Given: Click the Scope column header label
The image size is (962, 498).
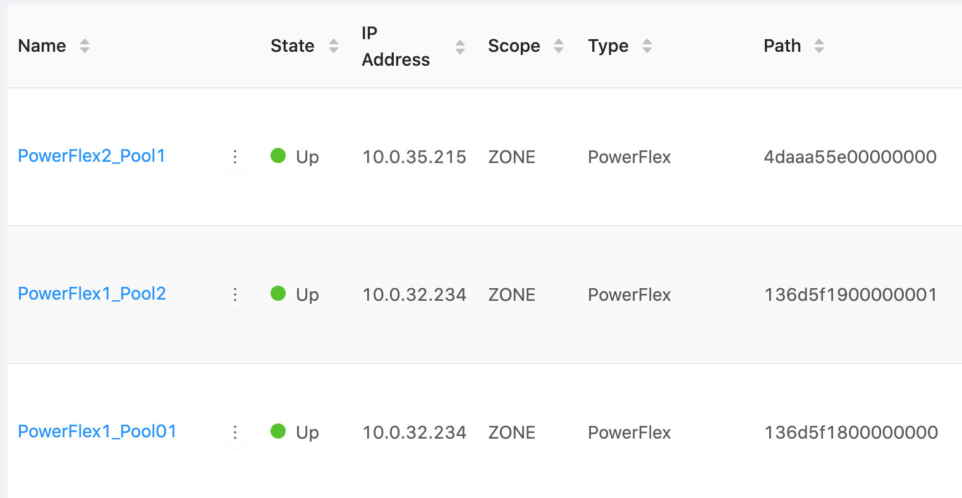Looking at the screenshot, I should click(514, 46).
